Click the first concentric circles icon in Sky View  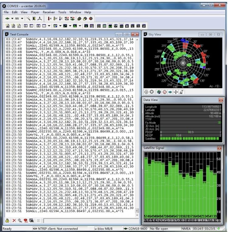point(146,92)
